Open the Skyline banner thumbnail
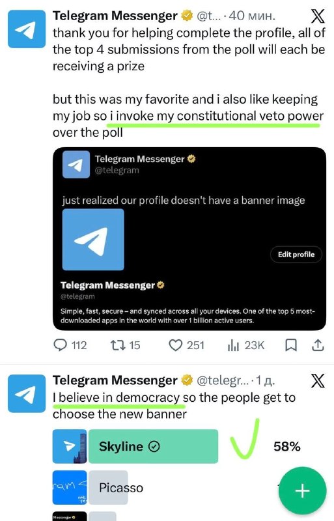334x521 pixels. pos(70,446)
